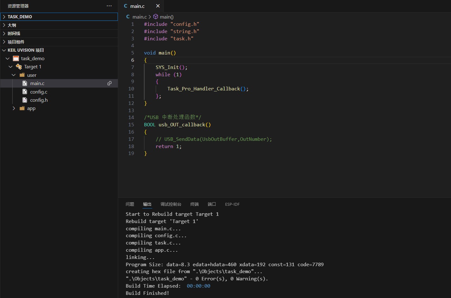Click the Target 1 build target icon
Viewport: 451px width, 298px height.
click(x=19, y=67)
